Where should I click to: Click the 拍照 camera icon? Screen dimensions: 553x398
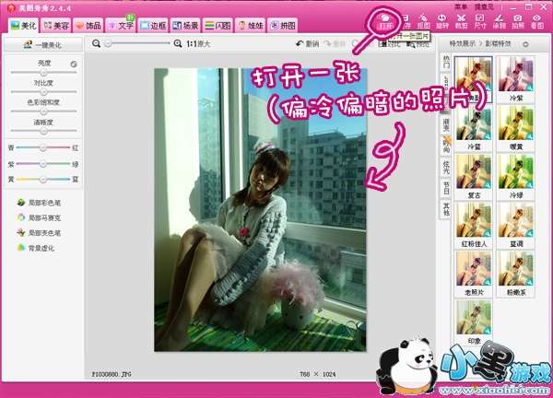pyautogui.click(x=518, y=21)
